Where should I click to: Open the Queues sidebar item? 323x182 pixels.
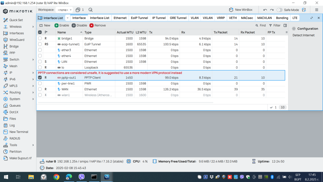click(x=15, y=105)
